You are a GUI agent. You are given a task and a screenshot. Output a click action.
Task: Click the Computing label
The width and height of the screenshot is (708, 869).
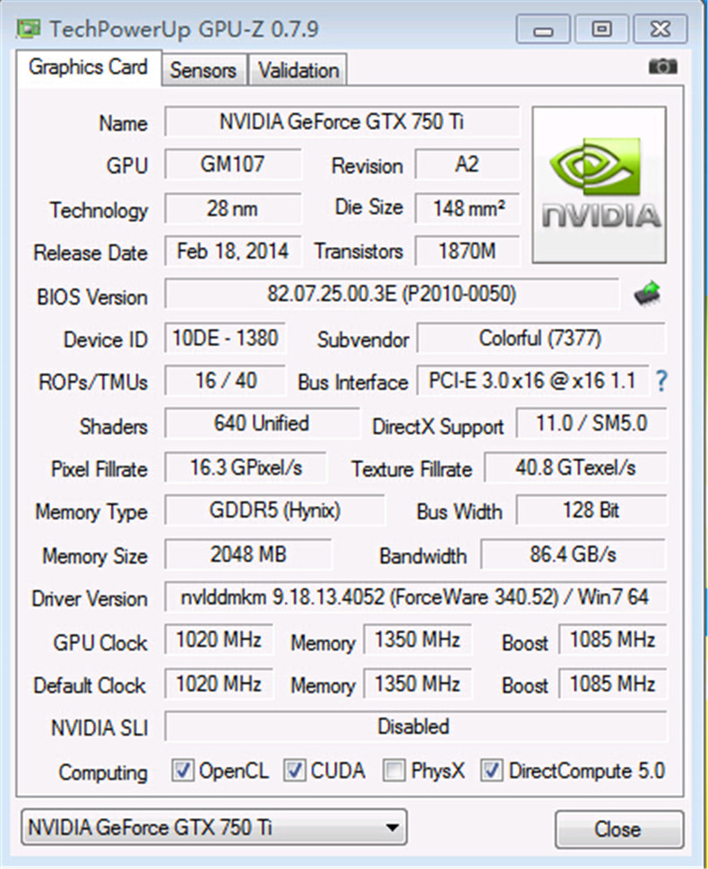103,772
